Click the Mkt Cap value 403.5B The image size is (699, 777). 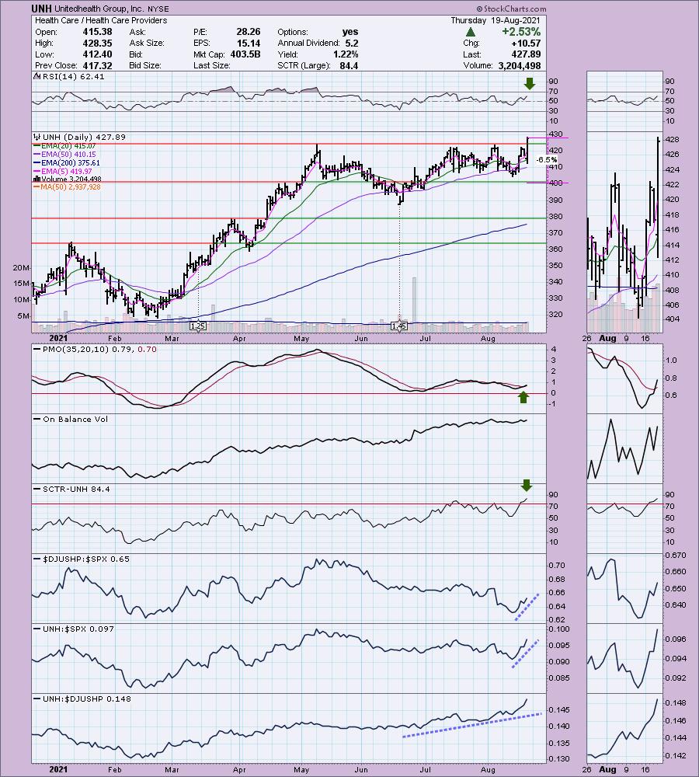pyautogui.click(x=245, y=54)
